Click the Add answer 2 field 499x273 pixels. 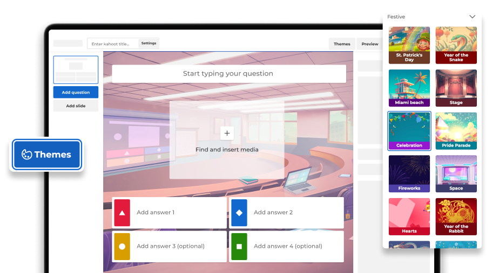286,213
